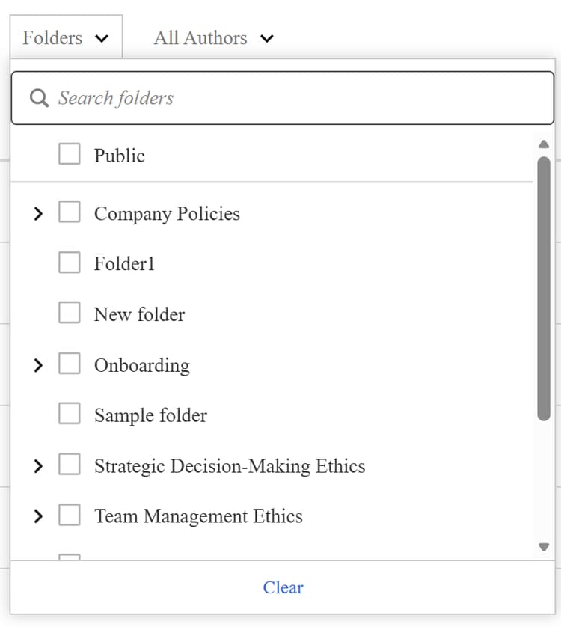Open the Folders dropdown
Image resolution: width=561 pixels, height=627 pixels.
(66, 38)
